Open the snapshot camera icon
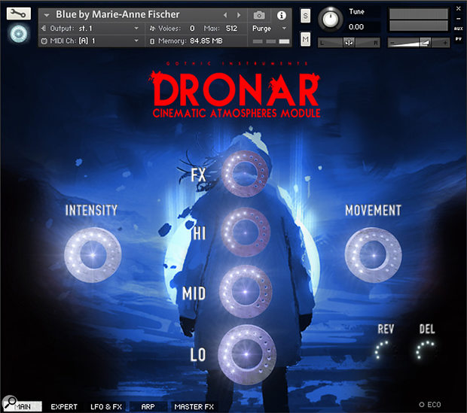 pyautogui.click(x=259, y=15)
